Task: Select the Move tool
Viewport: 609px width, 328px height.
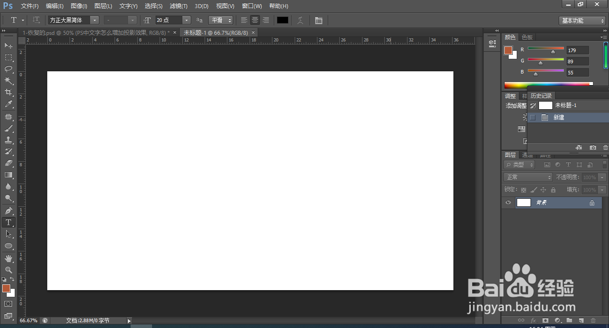Action: point(8,45)
